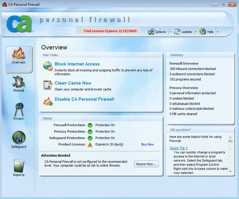Click the Firewall Overview heading
The image size is (239, 199).
click(x=184, y=63)
